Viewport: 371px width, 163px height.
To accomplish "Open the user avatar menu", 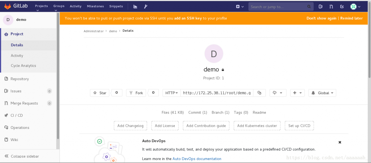I will point(355,6).
